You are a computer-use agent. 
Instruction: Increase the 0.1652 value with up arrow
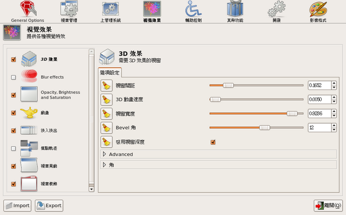click(334, 83)
